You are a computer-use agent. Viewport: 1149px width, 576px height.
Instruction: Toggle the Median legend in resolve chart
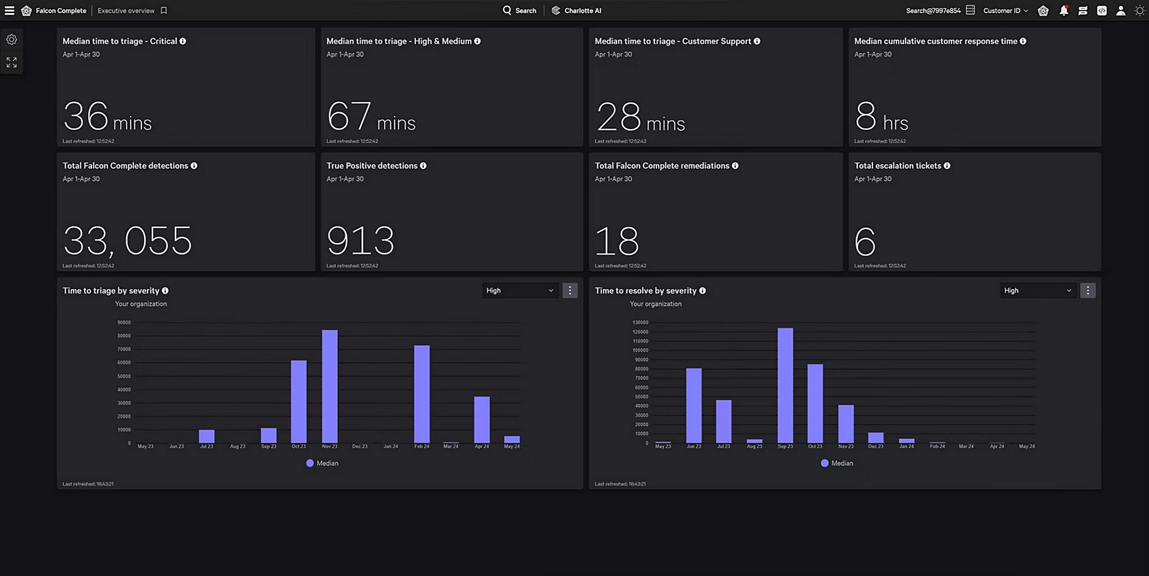tap(837, 463)
